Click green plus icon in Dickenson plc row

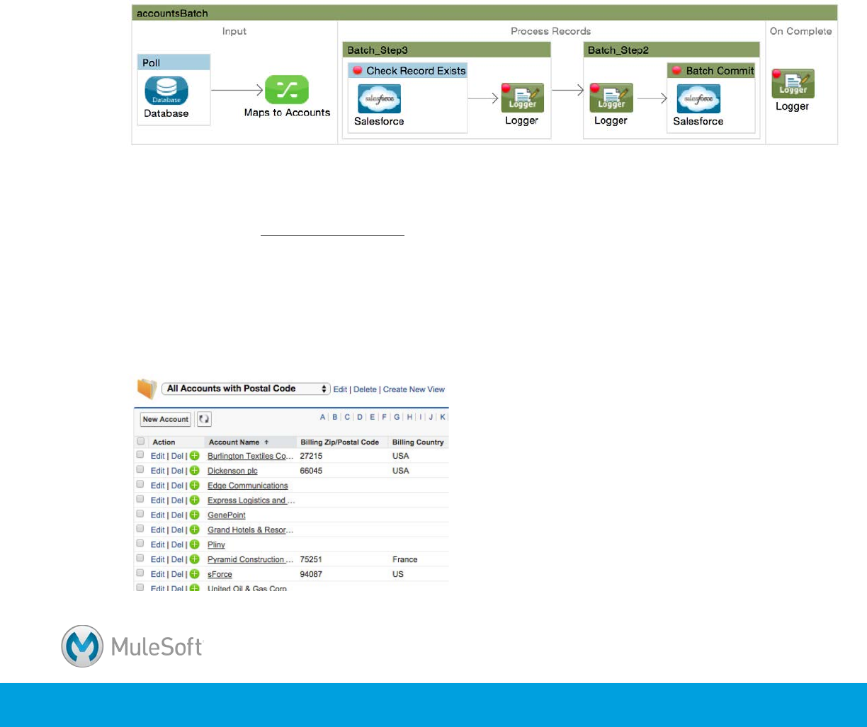pos(194,470)
